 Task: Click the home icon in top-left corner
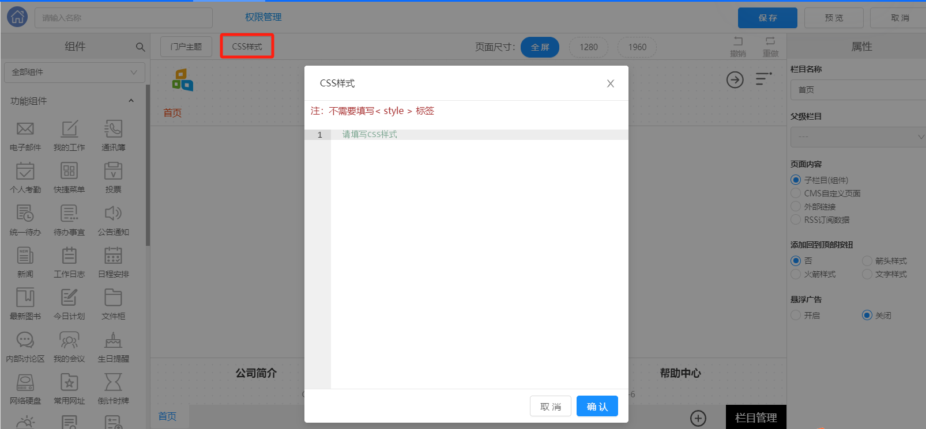17,17
